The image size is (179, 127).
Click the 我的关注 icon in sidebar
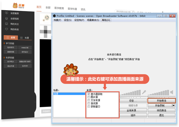[x=6, y=24]
